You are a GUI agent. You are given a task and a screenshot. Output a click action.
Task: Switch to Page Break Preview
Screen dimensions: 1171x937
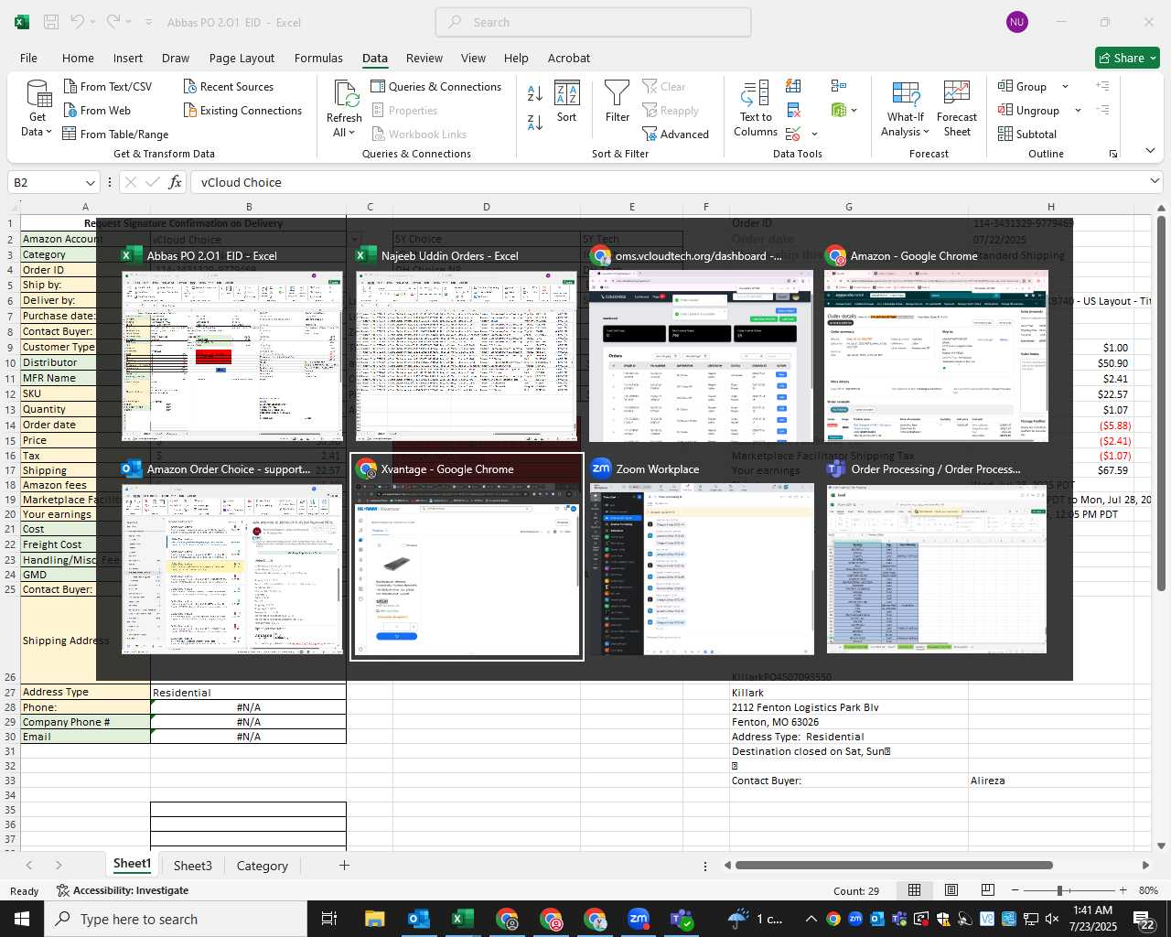(988, 890)
